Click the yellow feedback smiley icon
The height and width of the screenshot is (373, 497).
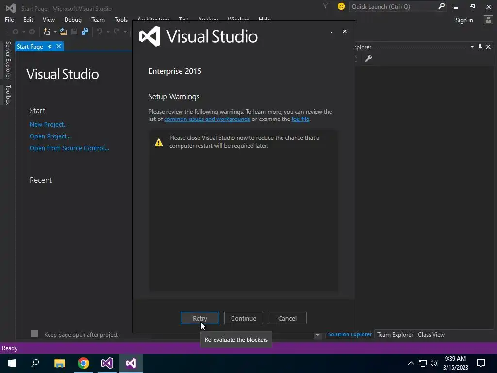click(341, 6)
